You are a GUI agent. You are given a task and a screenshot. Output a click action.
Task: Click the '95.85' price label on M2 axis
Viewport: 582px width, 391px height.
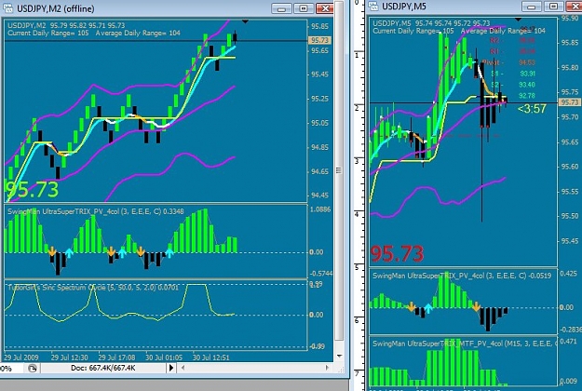coord(319,26)
